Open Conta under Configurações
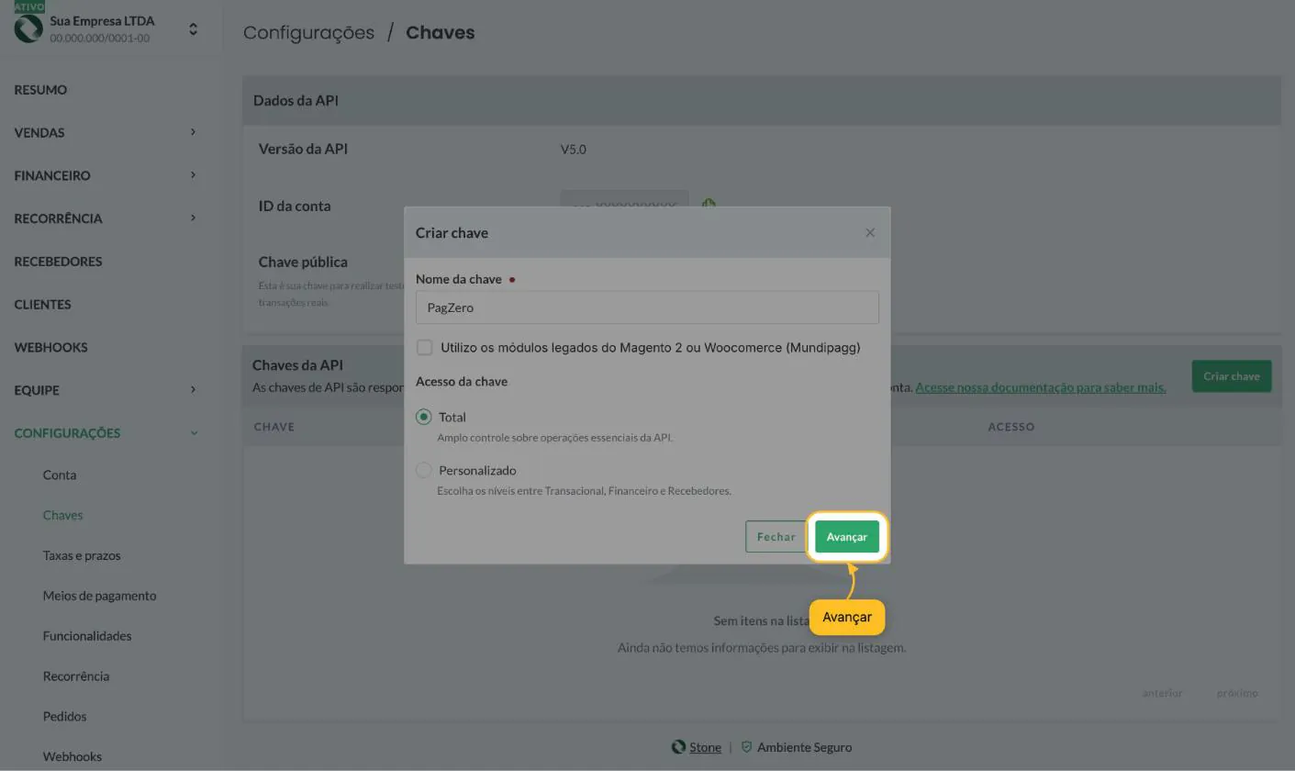Screen dimensions: 1295x771 (x=60, y=475)
